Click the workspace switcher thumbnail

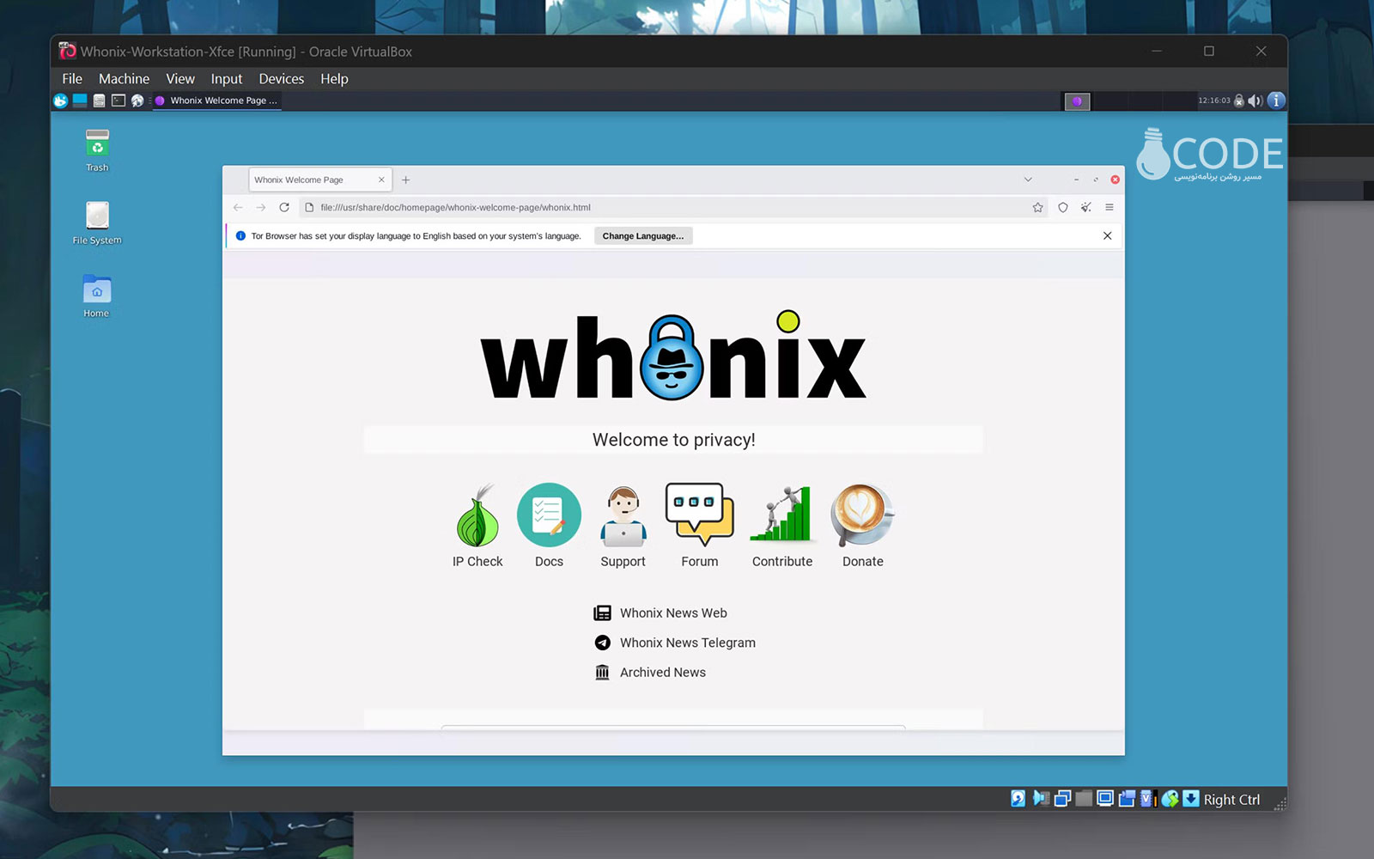click(x=1077, y=101)
